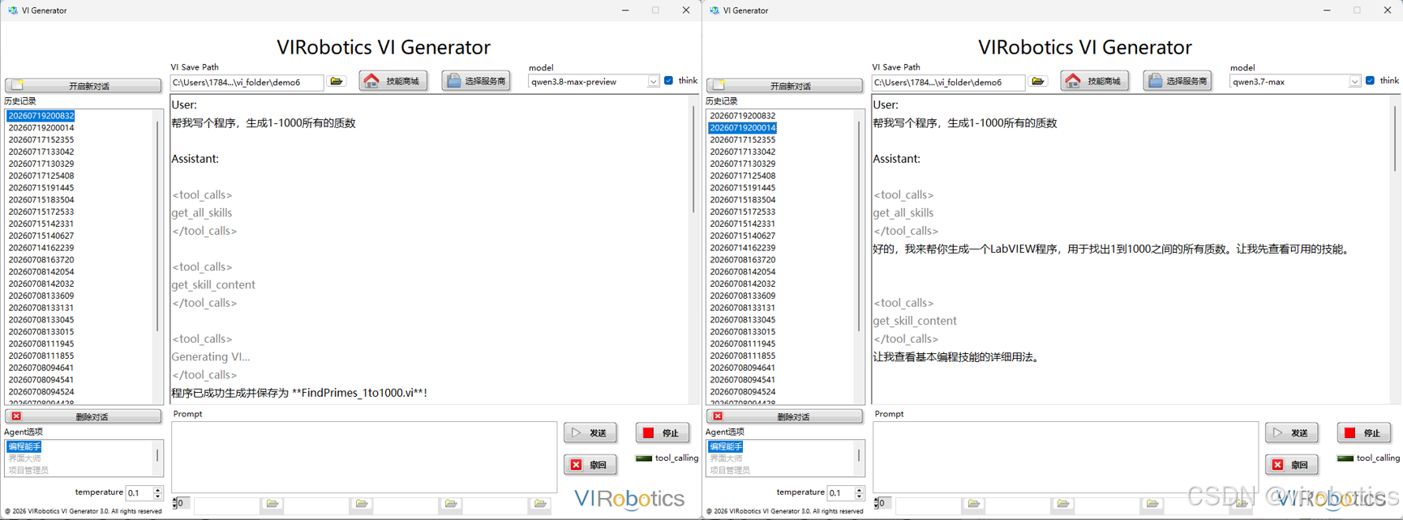Stop generation with 停止 in left window

[x=663, y=433]
